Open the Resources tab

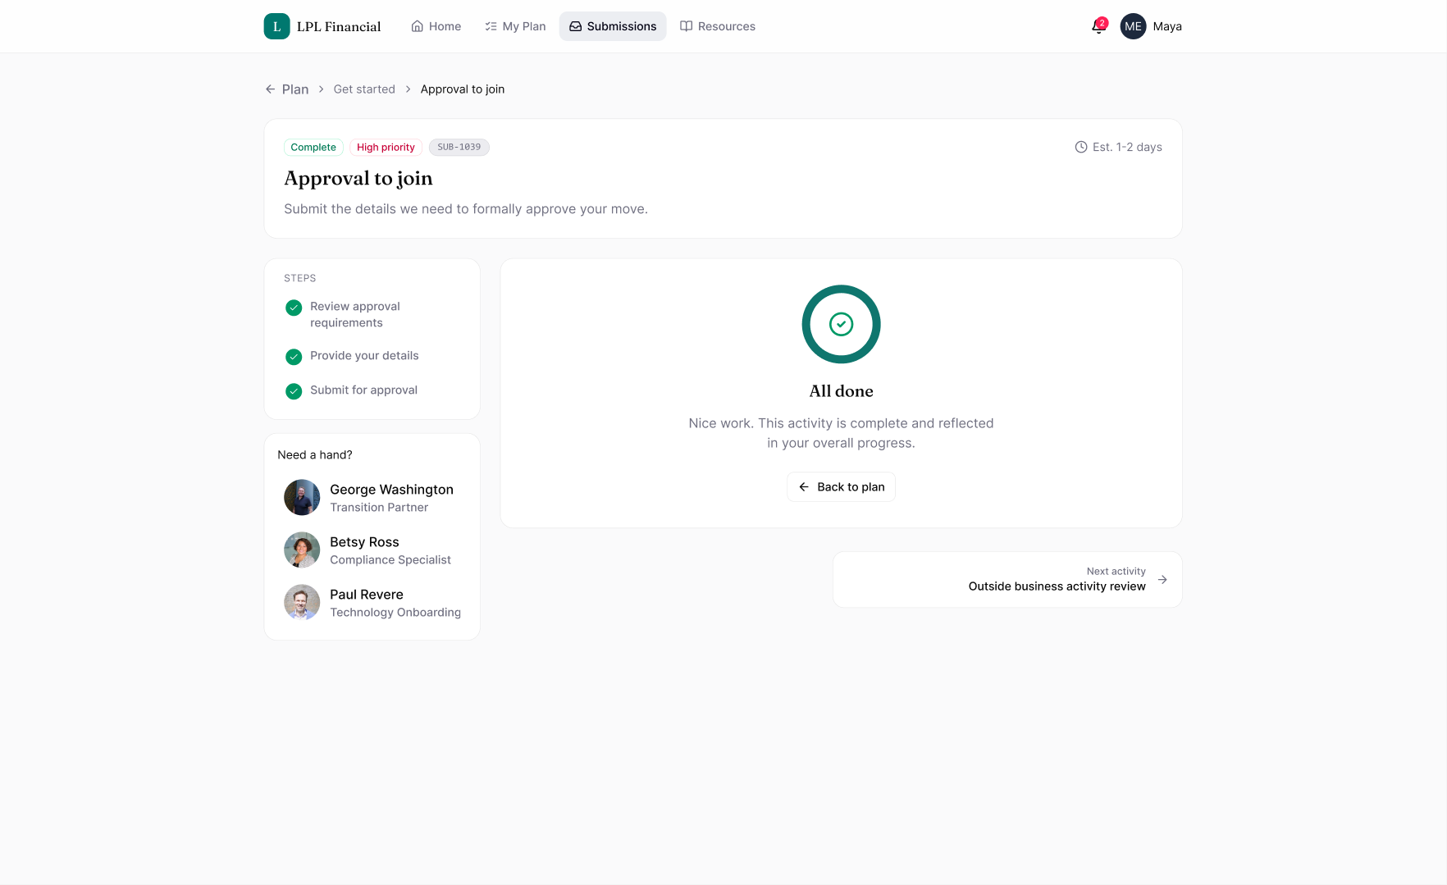tap(718, 26)
